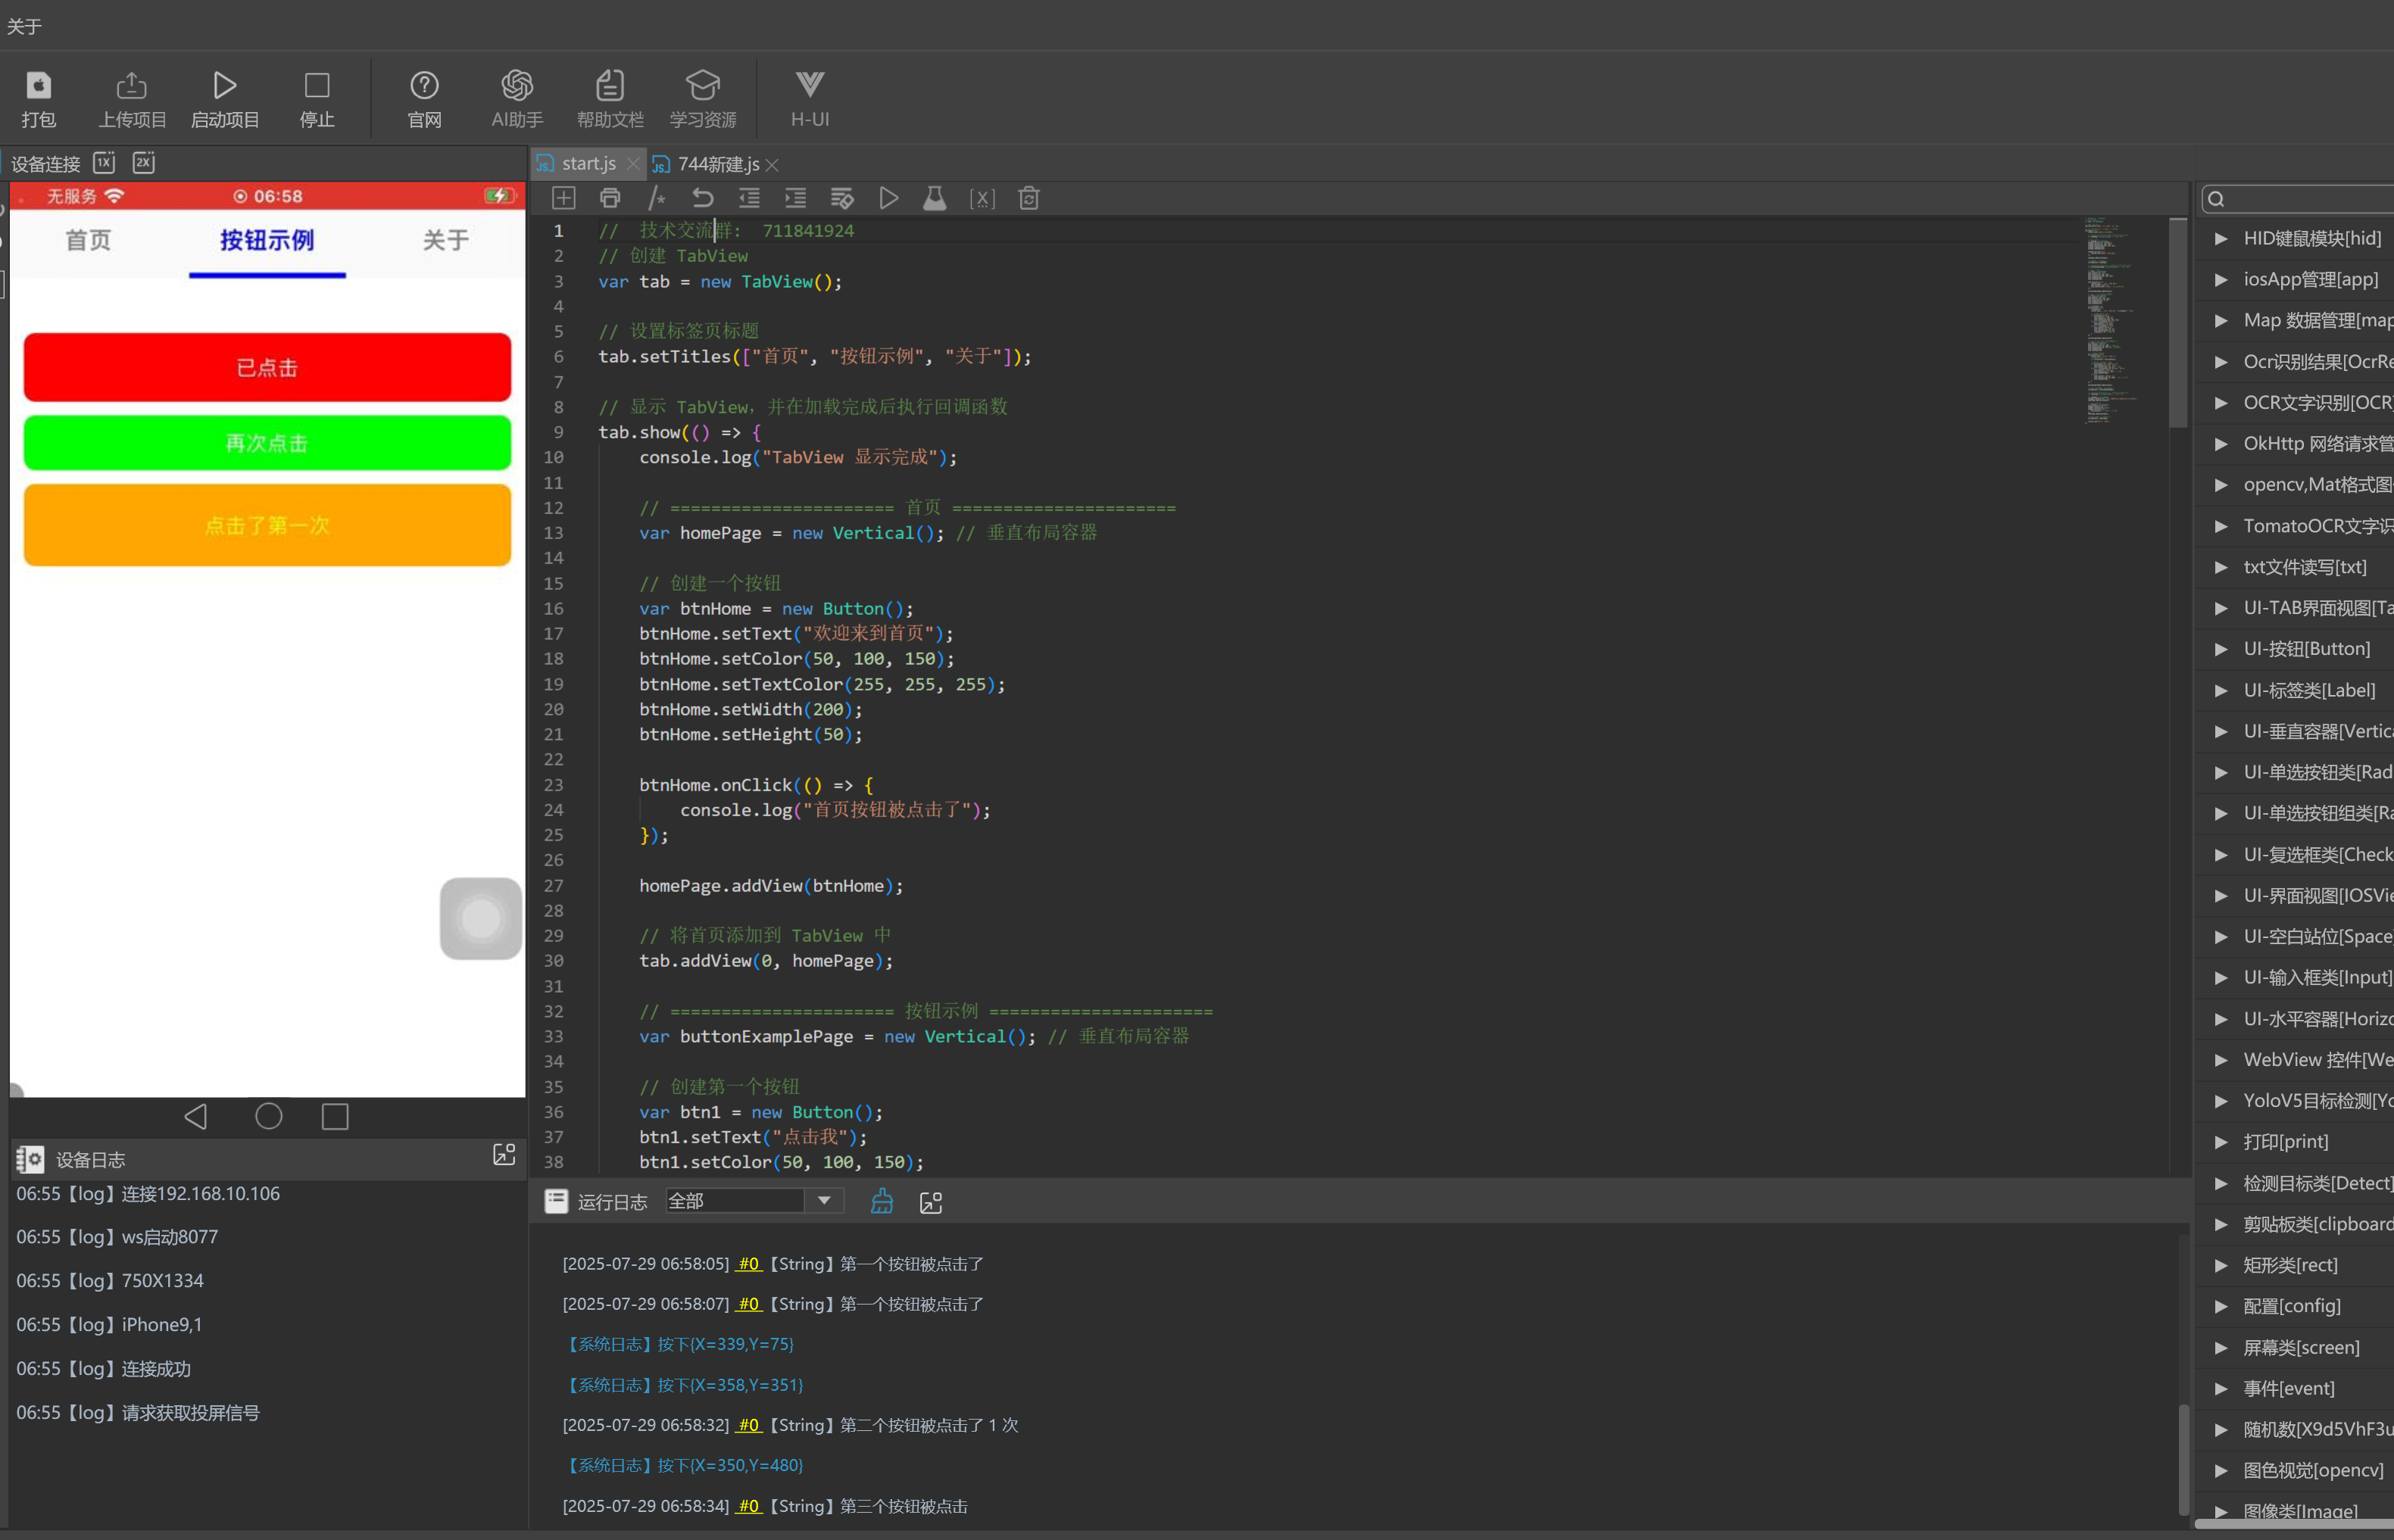Click the 打包 package icon
Image resolution: width=2394 pixels, height=1540 pixels.
click(38, 99)
